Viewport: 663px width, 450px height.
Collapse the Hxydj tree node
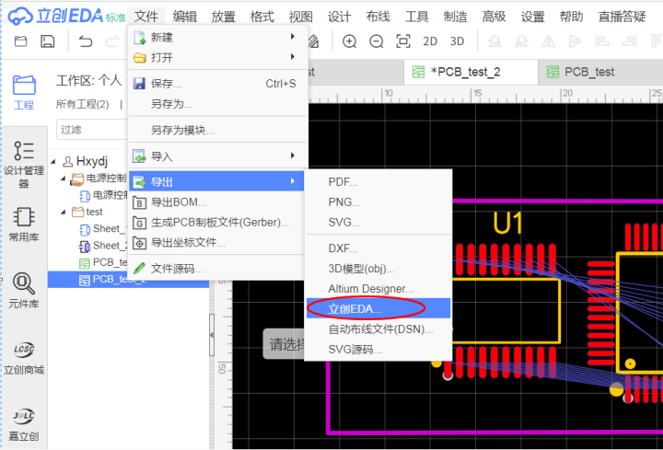pyautogui.click(x=53, y=161)
